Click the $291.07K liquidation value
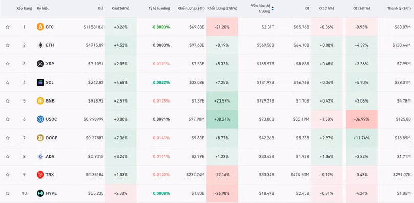Screen dimensions: 414x203 [x=402, y=175]
